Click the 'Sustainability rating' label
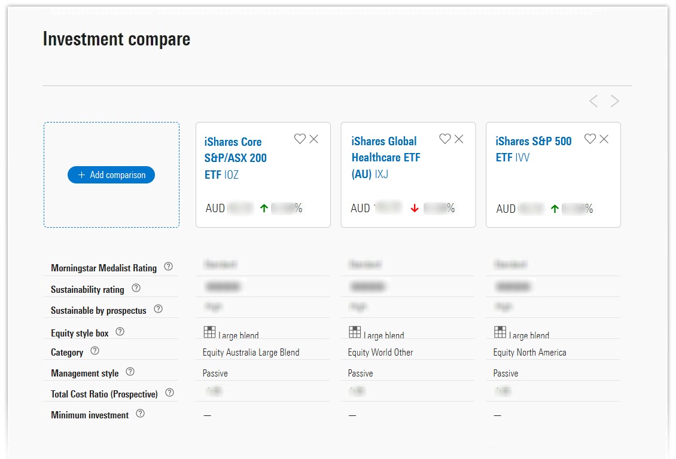Image resolution: width=676 pixels, height=459 pixels. pos(87,289)
